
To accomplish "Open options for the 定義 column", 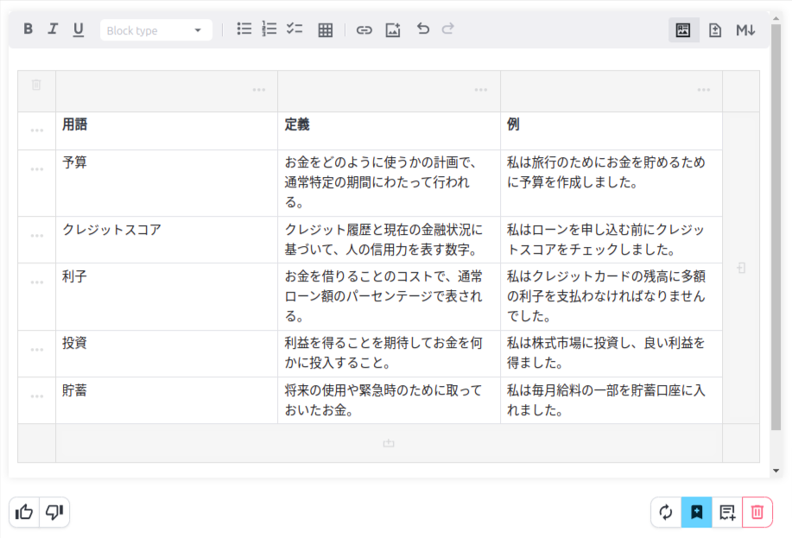I will point(481,90).
